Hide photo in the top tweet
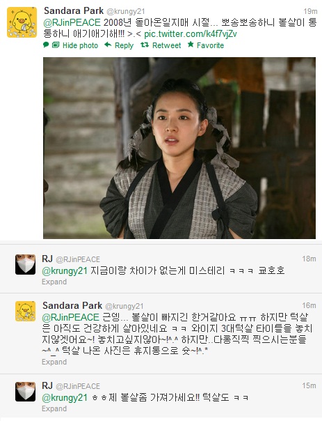Screen dimensions: 322x421 80,45
